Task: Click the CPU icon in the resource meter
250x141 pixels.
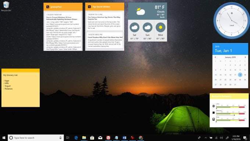Action: (214, 106)
